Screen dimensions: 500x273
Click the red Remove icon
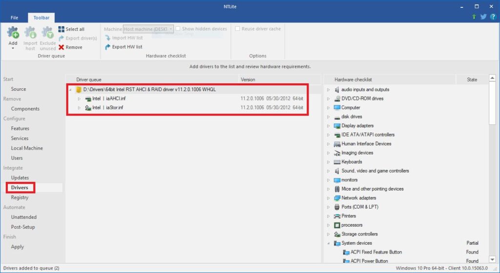click(x=62, y=47)
